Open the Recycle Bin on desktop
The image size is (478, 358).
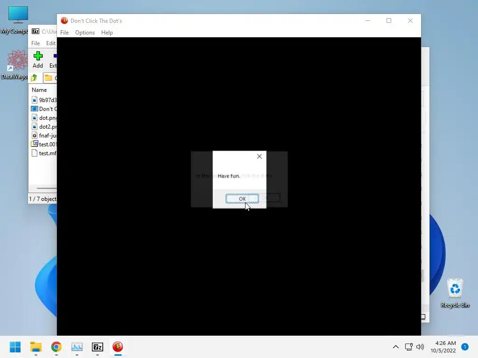(455, 293)
